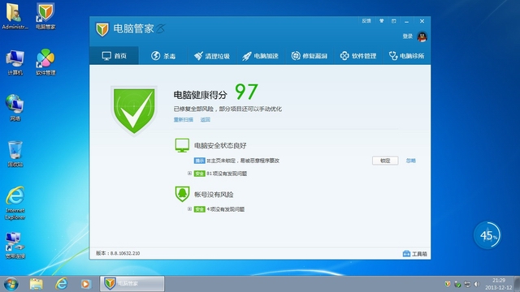Screen dimensions: 520x292
Task: Open the taskbar file explorer icon
Action: 36,284
